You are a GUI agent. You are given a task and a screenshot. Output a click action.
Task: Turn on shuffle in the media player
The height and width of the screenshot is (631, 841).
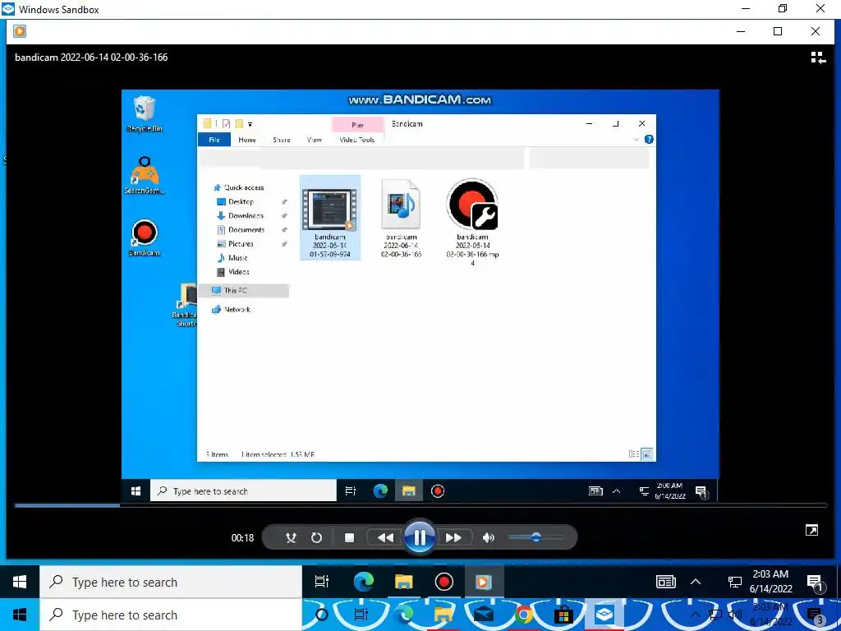291,537
